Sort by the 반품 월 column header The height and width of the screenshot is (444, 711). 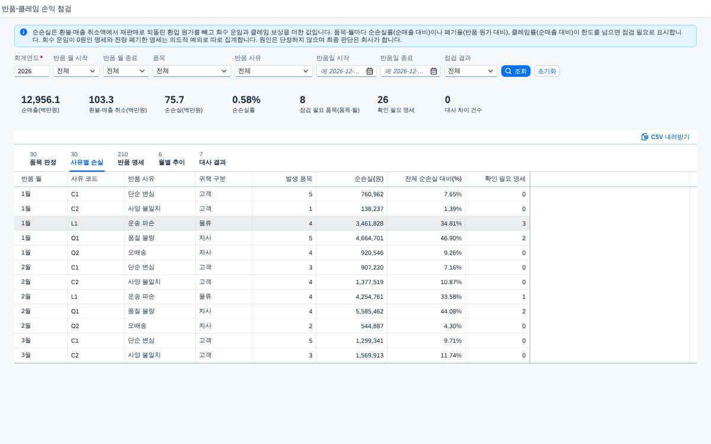point(40,179)
